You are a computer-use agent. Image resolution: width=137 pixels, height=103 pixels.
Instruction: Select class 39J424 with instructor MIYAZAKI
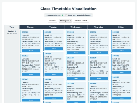[54, 74]
